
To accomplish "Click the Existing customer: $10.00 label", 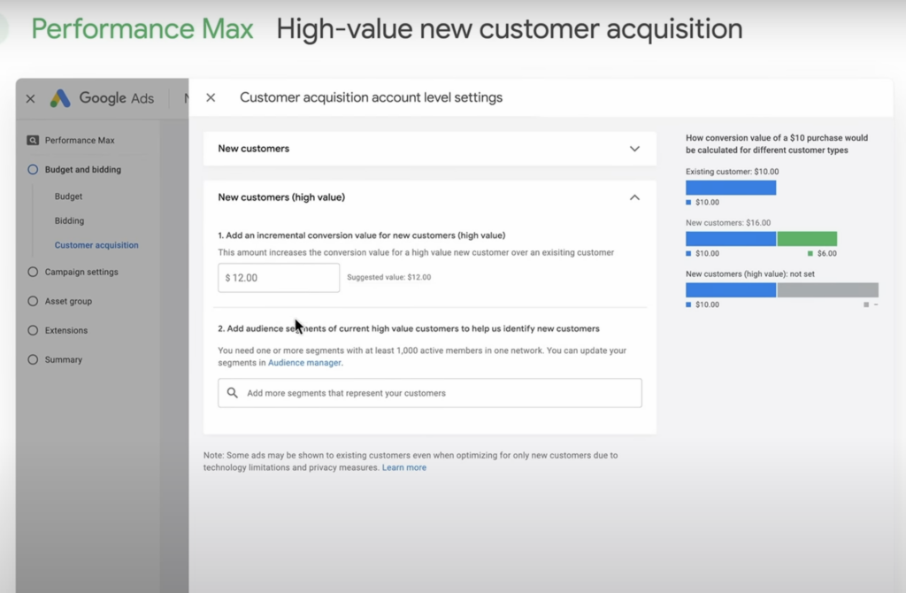I will [732, 172].
